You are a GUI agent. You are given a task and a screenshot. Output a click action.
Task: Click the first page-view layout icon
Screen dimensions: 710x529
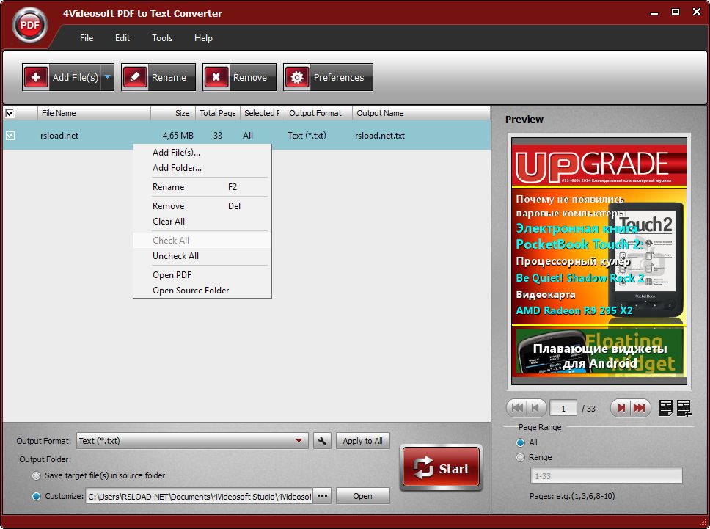666,408
